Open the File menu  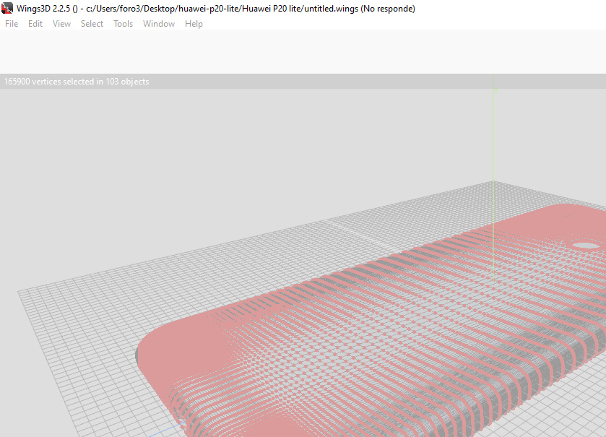pyautogui.click(x=12, y=24)
